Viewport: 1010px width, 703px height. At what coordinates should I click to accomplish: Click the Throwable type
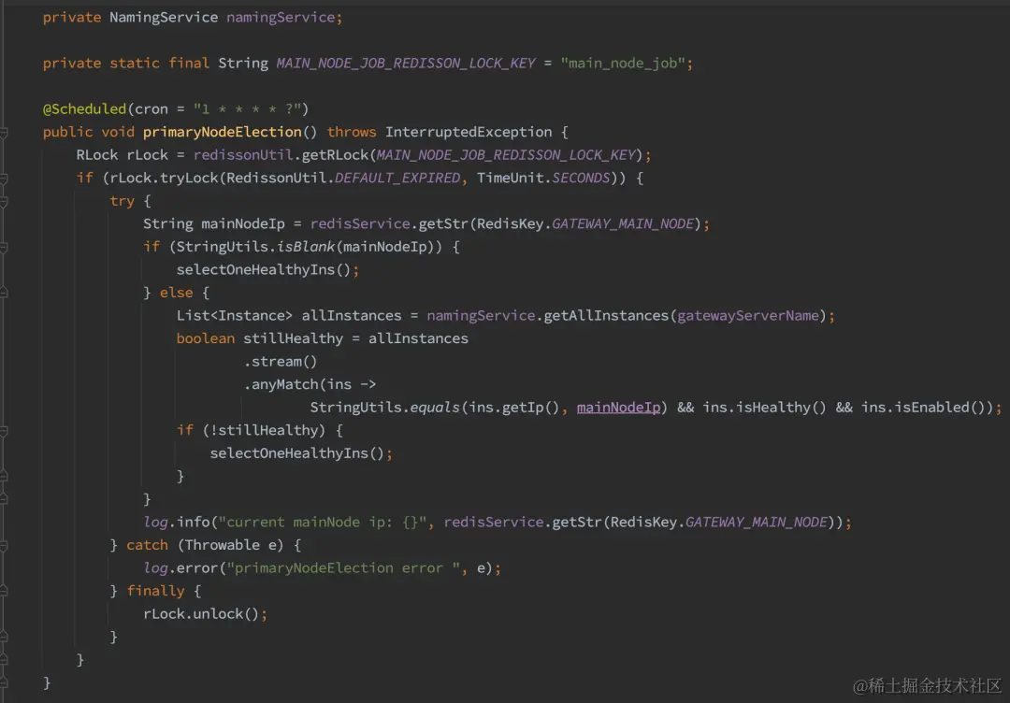[x=222, y=546]
